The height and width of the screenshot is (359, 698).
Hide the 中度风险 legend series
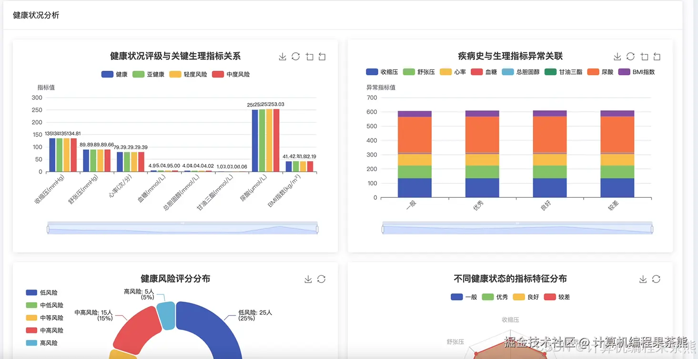coord(231,74)
